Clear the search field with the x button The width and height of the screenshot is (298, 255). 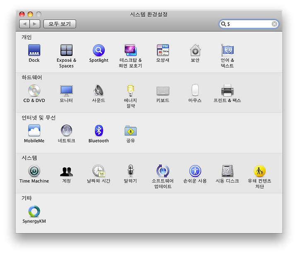click(274, 24)
